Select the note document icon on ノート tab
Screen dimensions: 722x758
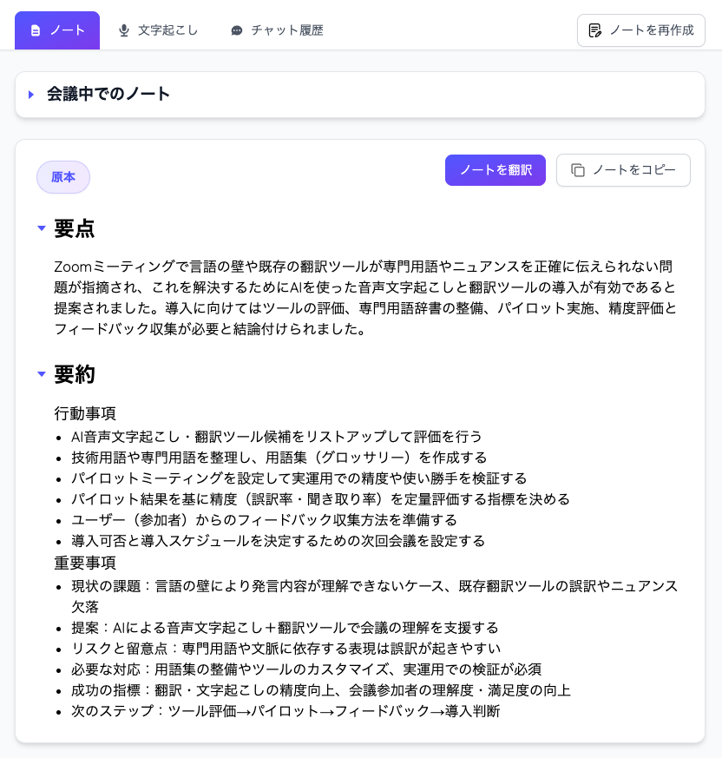tap(33, 30)
